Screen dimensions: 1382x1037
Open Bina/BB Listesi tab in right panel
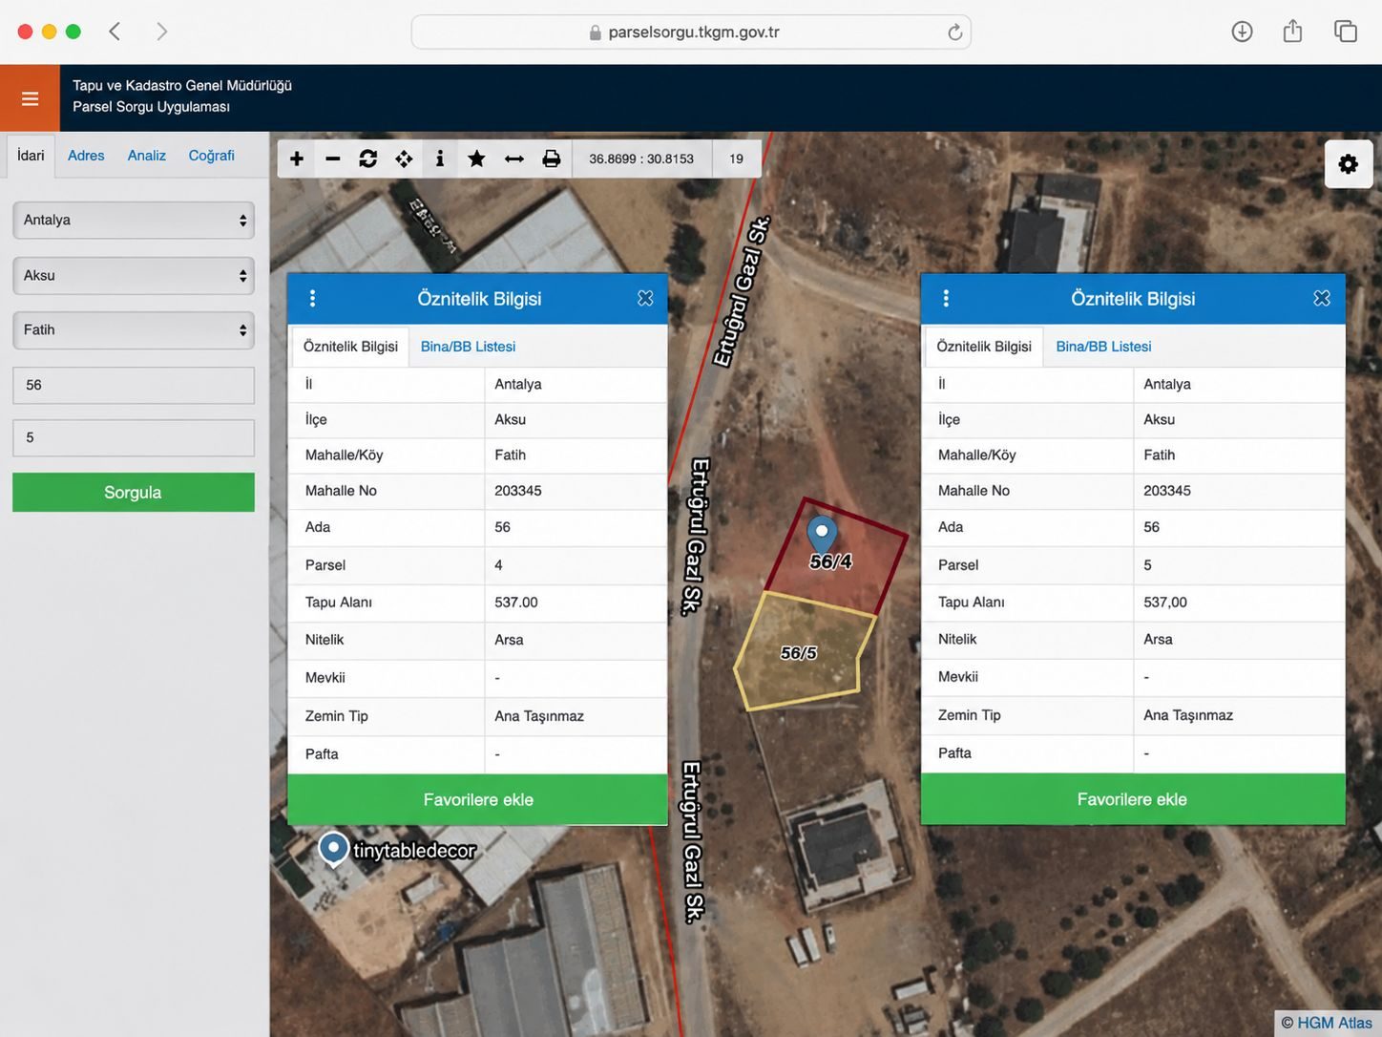click(1103, 347)
